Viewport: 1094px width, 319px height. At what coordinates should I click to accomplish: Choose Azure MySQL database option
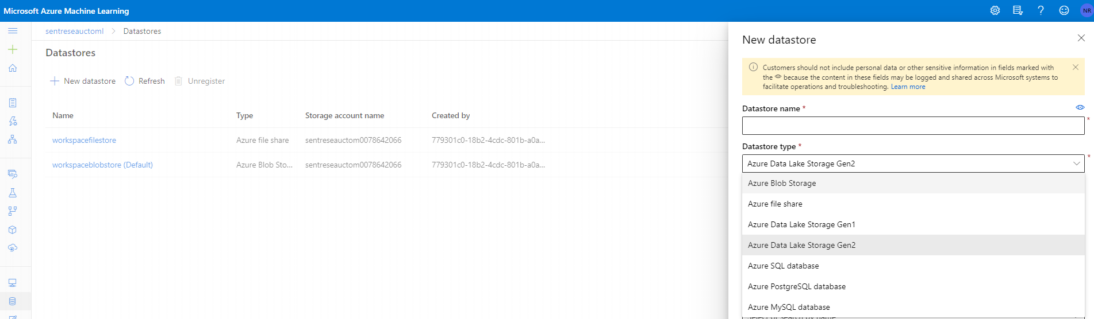pos(913,307)
